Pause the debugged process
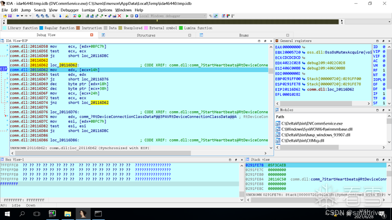This screenshot has height=220, width=392. (131, 16)
